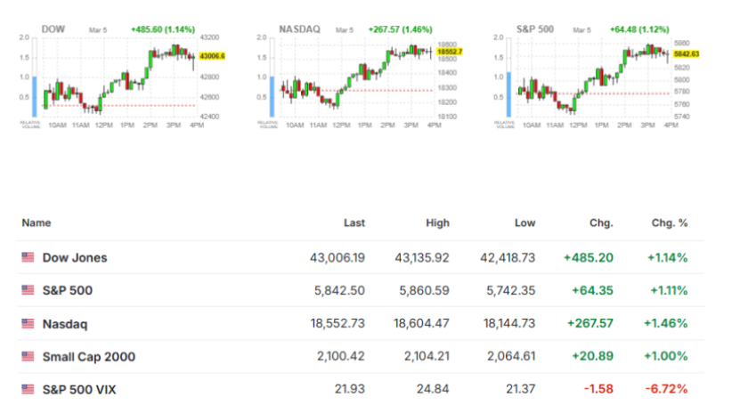Click the US flag icon beside S&P 500 VIX
This screenshot has width=732, height=405.
(28, 389)
